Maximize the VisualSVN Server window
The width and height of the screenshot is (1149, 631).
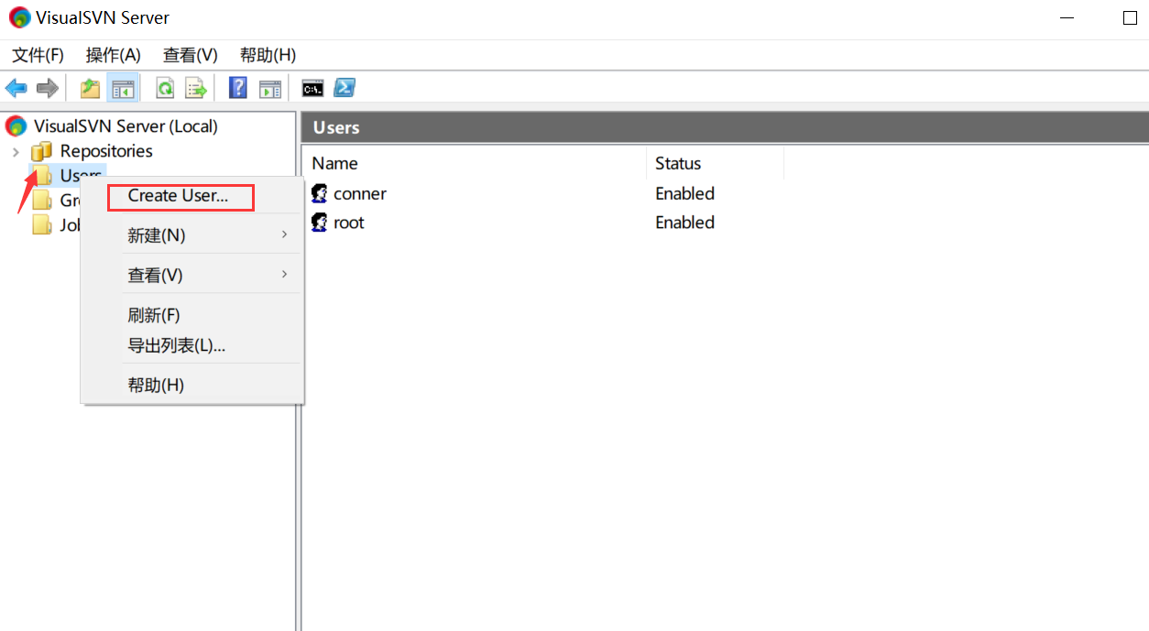[x=1130, y=18]
